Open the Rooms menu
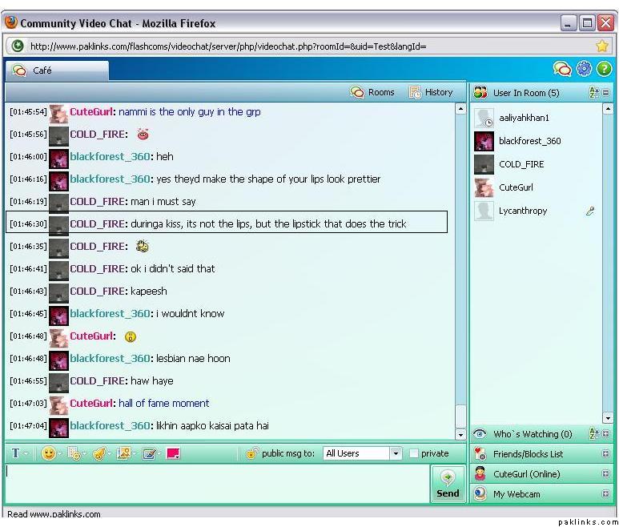Image resolution: width=619 pixels, height=527 pixels. 372,92
